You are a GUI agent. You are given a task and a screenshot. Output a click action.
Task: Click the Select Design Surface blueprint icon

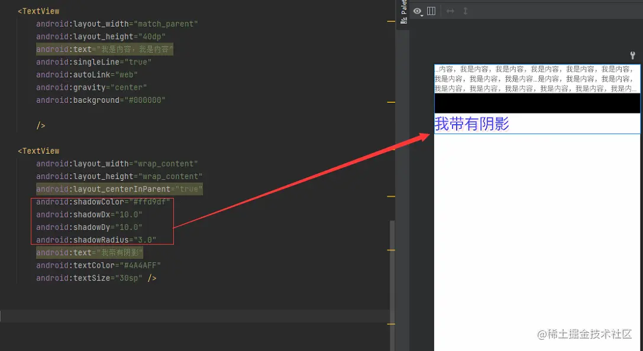pyautogui.click(x=431, y=11)
